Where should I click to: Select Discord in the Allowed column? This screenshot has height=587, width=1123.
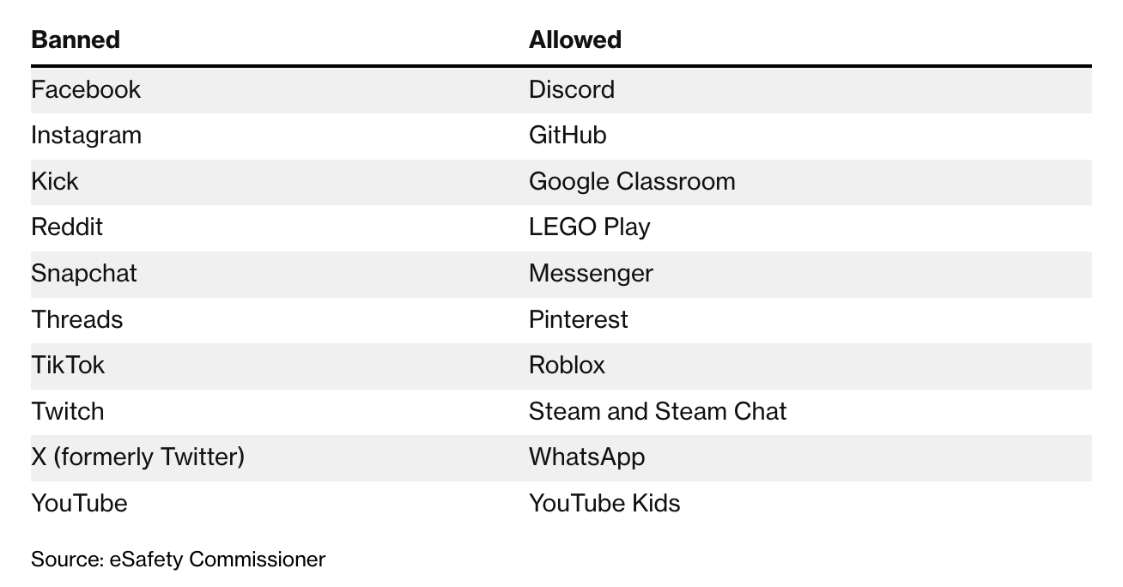coord(572,89)
